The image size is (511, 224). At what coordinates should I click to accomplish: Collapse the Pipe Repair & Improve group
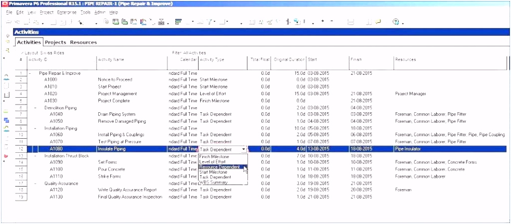pos(30,73)
